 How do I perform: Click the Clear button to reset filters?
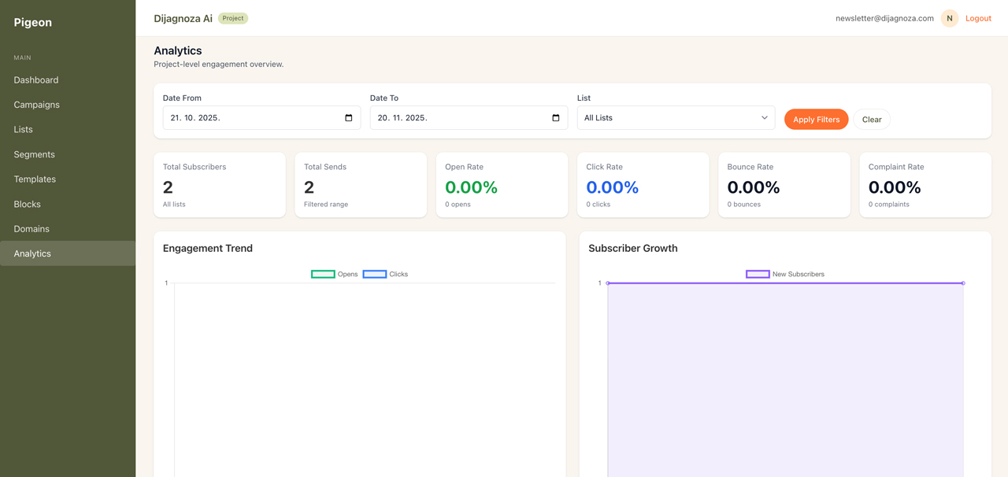872,119
